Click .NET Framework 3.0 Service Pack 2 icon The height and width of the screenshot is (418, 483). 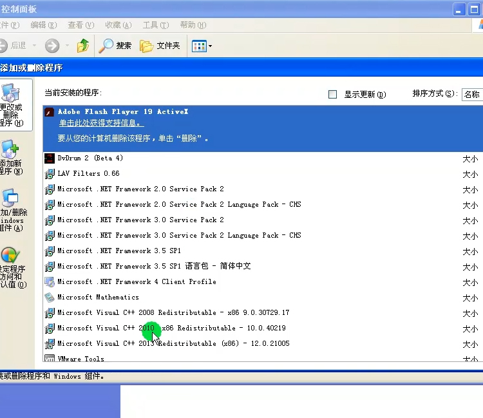click(50, 220)
